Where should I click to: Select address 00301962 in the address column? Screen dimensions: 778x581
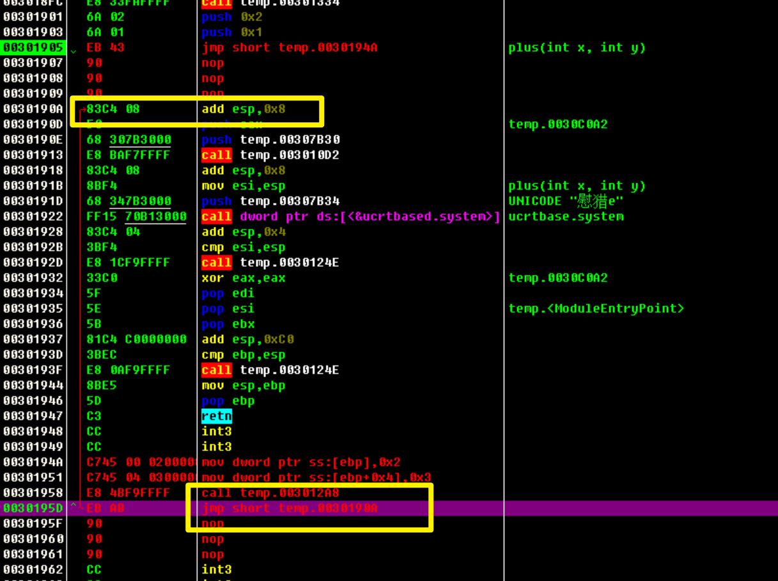[33, 569]
